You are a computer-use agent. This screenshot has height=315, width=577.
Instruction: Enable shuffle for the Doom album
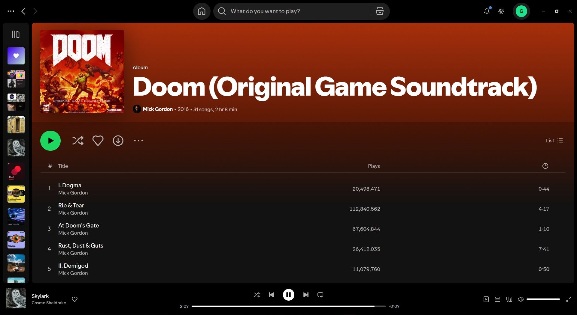[78, 141]
